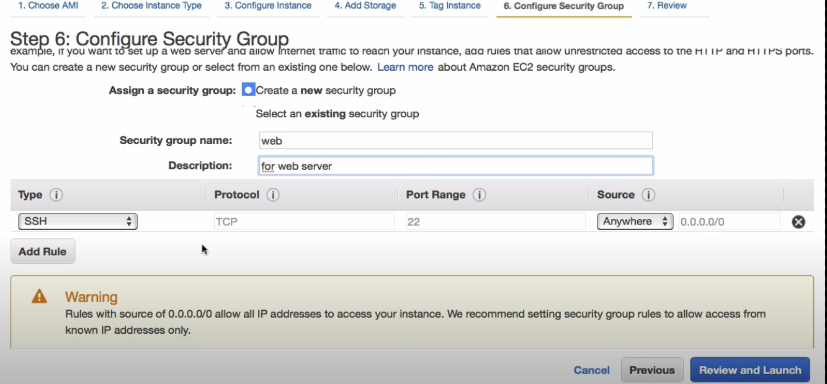Click the info icon beside Protocol
This screenshot has width=827, height=384.
[x=272, y=195]
